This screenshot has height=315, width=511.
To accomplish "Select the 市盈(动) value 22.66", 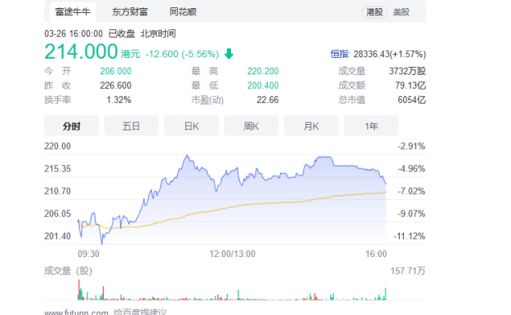I will pyautogui.click(x=268, y=100).
